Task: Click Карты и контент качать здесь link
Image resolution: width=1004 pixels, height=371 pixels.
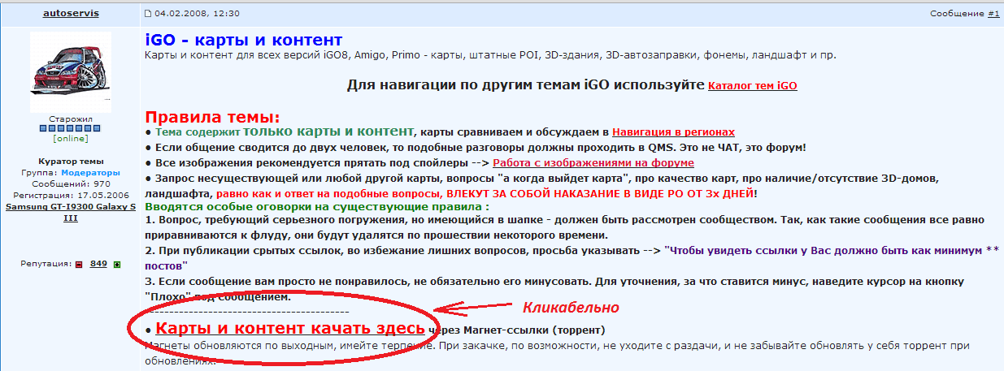Action: click(290, 329)
